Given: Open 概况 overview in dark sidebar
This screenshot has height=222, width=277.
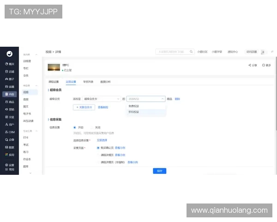Looking at the screenshot, I should [10, 64].
